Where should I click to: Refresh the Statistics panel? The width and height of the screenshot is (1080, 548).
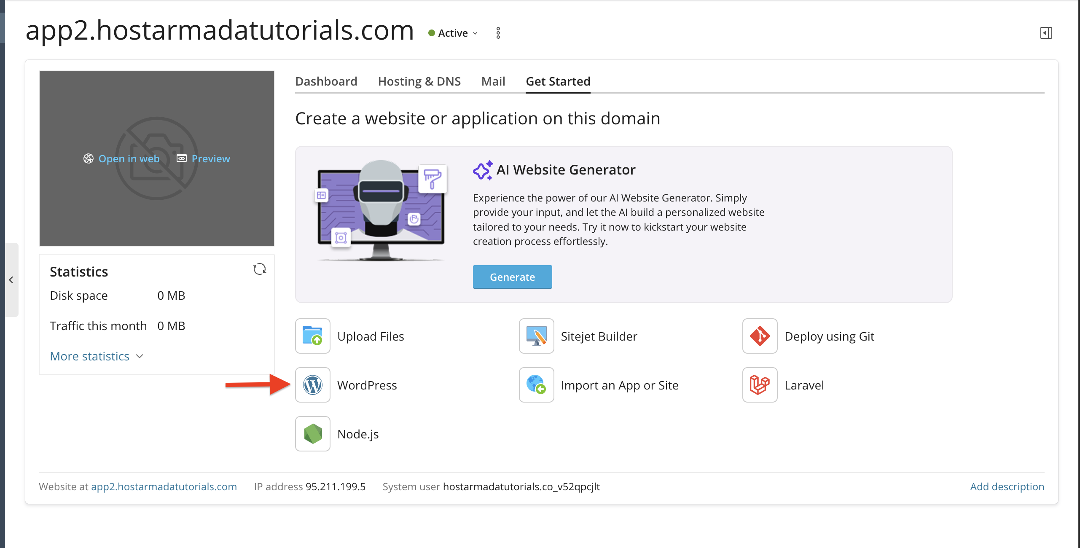click(x=260, y=269)
